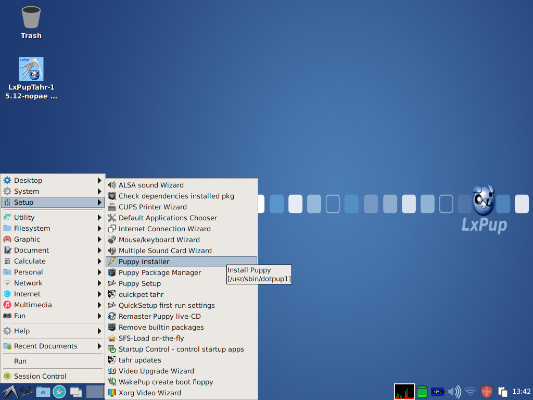Expand the System submenu arrow
Image resolution: width=533 pixels, height=400 pixels.
tap(99, 191)
